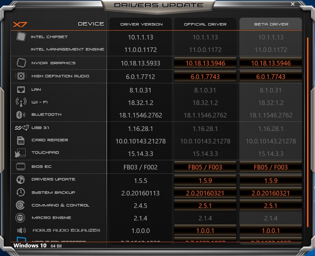This screenshot has width=315, height=256.
Task: Click the Intel Chipset icon
Action: pos(21,37)
